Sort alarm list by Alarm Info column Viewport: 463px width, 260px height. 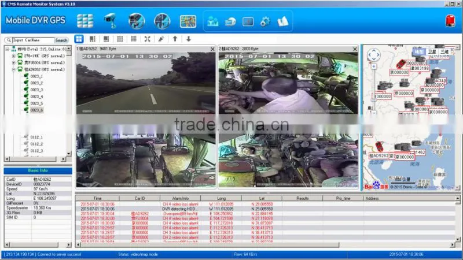(x=180, y=198)
